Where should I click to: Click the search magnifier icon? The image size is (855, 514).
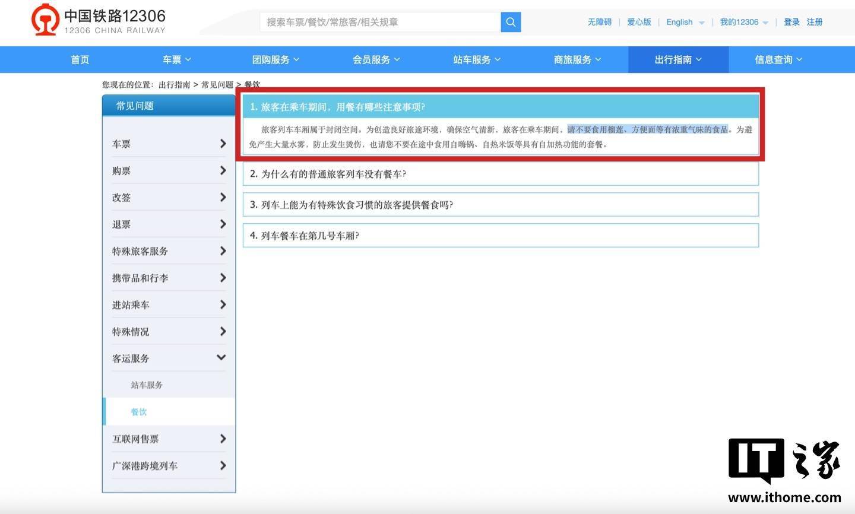[x=510, y=22]
